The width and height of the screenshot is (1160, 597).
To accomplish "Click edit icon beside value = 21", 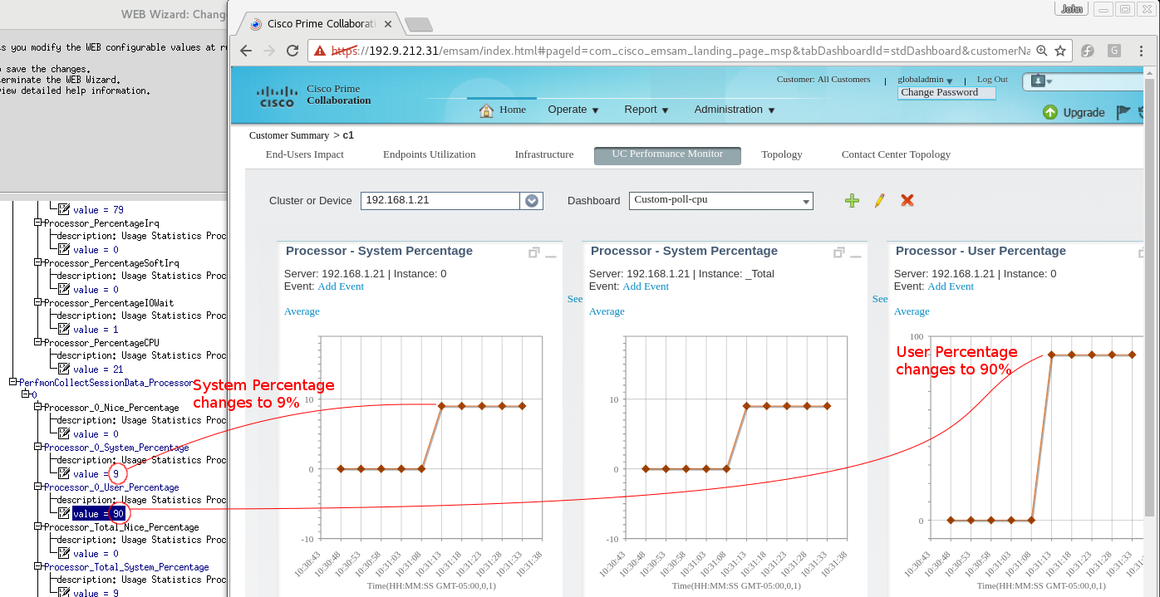I will point(64,369).
